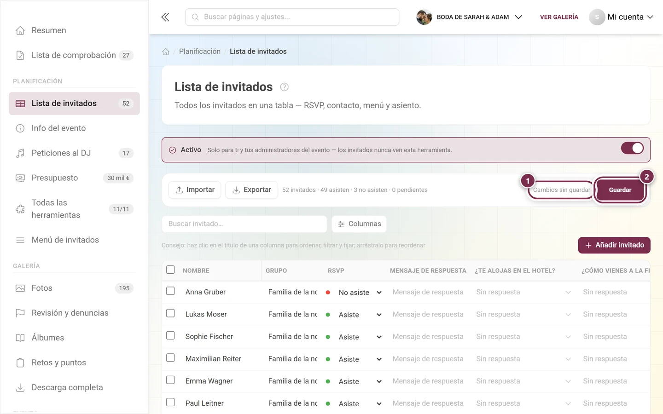The height and width of the screenshot is (414, 663).
Task: Open Lista de comprobación in the sidebar
Action: (74, 55)
